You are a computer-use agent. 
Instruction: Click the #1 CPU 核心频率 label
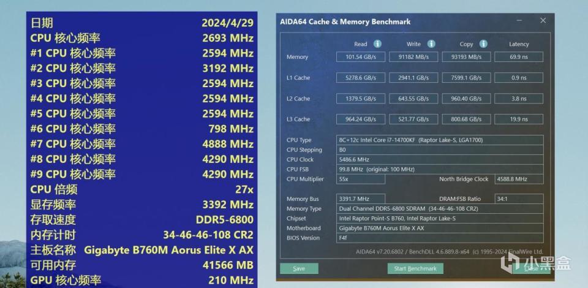[x=73, y=53]
